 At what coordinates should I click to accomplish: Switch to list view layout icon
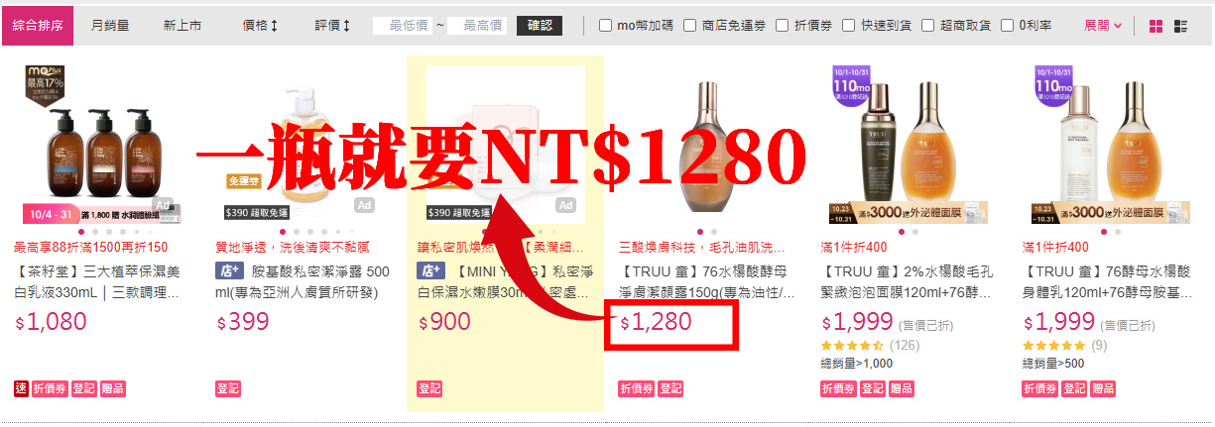coord(1180,26)
